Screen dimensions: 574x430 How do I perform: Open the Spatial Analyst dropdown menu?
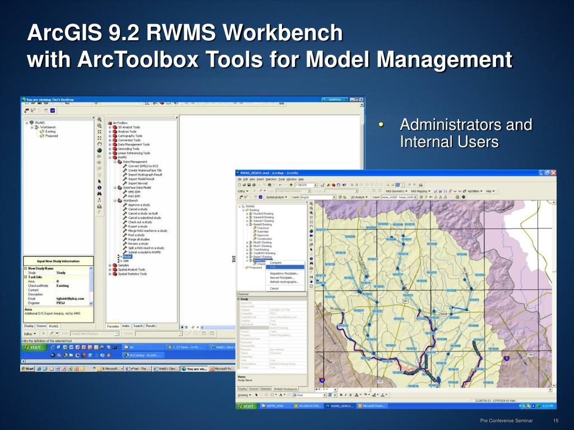[276, 197]
